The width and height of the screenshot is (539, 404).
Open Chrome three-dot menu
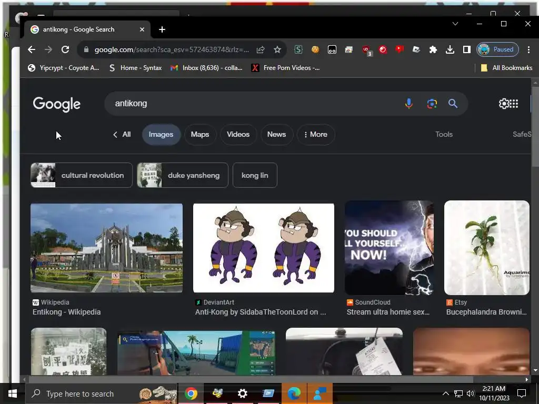(x=528, y=49)
